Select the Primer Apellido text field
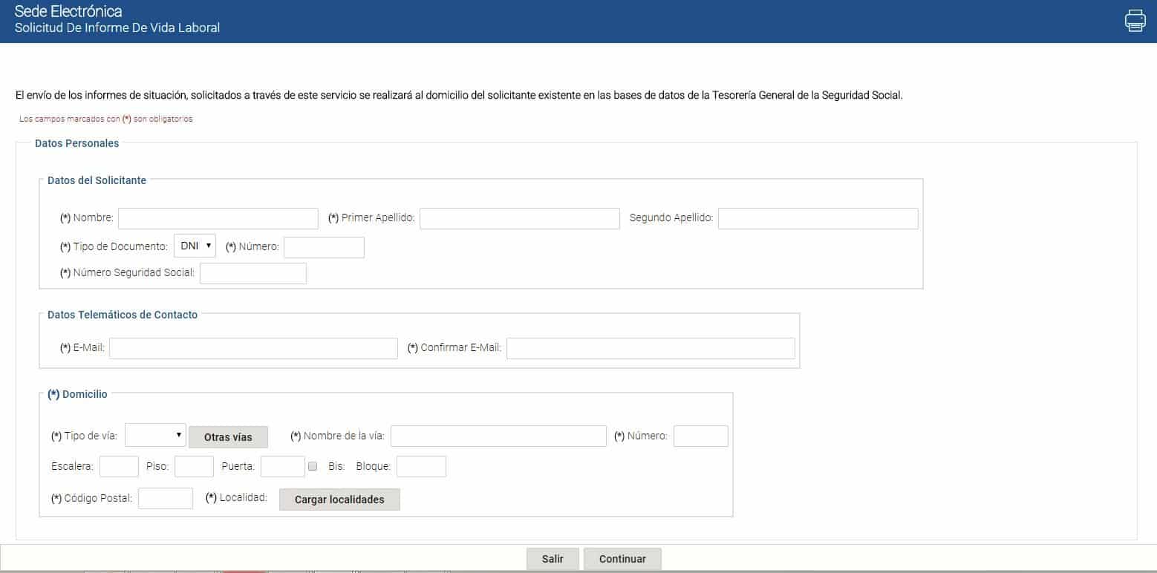This screenshot has height=573, width=1157. [519, 218]
